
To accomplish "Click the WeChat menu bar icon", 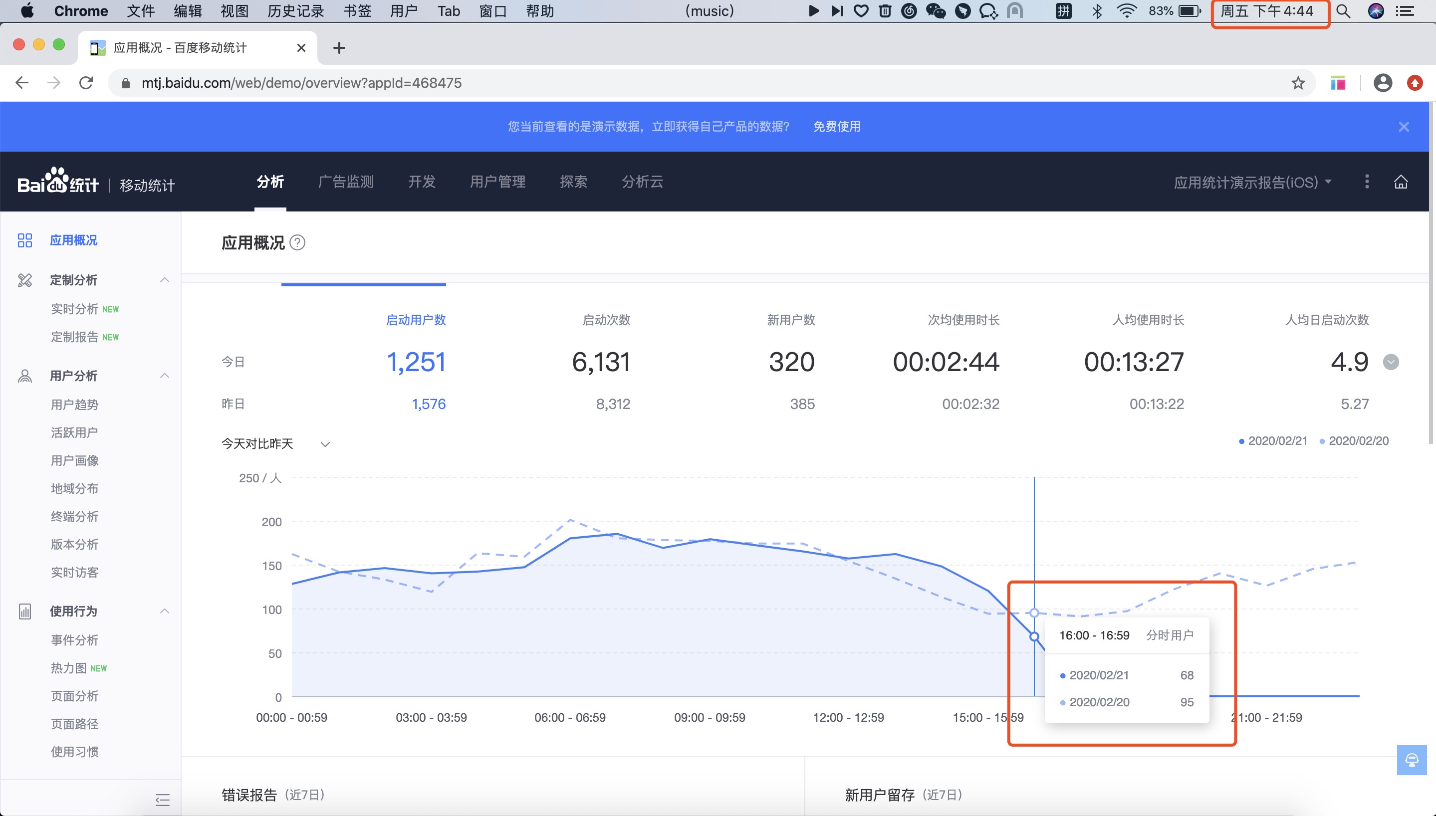I will [936, 10].
